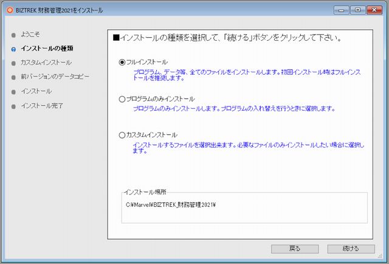Click the BIZTREK orange app icon in title bar

pos(10,10)
